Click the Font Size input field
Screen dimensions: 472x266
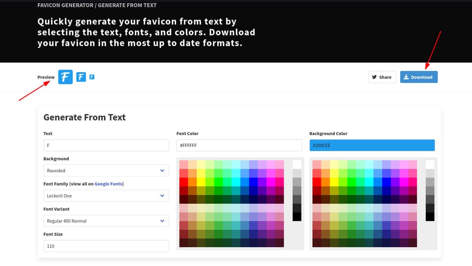[106, 246]
